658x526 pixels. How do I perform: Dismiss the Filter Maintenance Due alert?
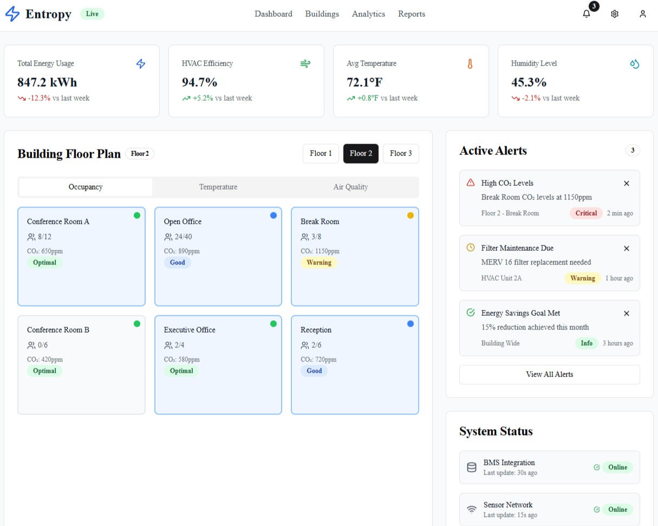(627, 249)
